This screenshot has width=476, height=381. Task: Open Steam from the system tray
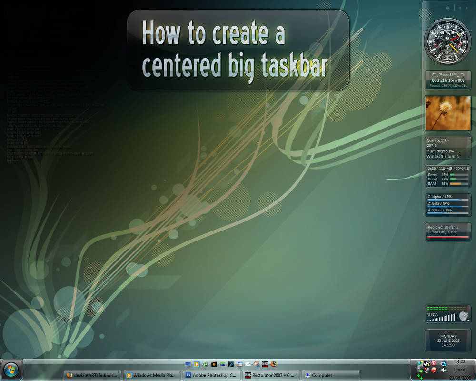coord(426,363)
